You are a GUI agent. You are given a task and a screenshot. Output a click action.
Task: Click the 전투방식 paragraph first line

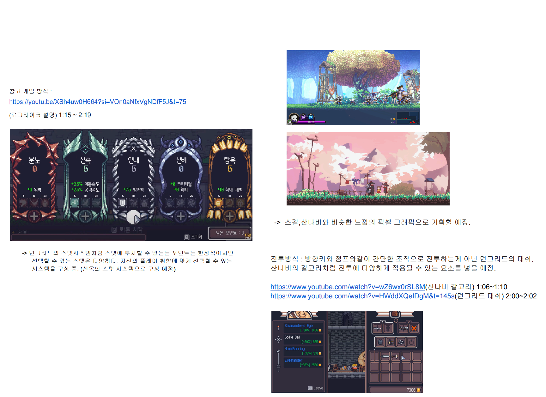pos(402,259)
